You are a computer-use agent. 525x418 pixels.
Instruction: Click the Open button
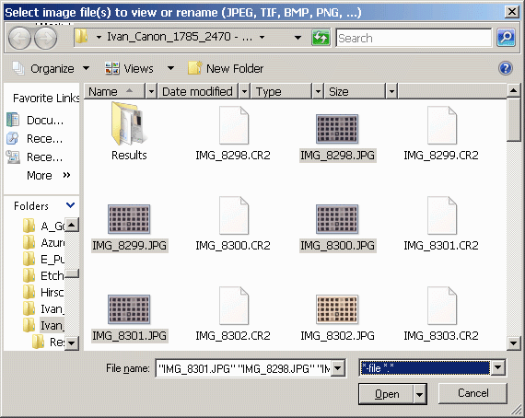coord(387,394)
